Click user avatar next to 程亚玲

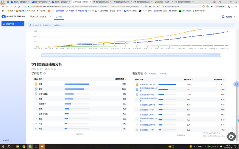click(223, 17)
